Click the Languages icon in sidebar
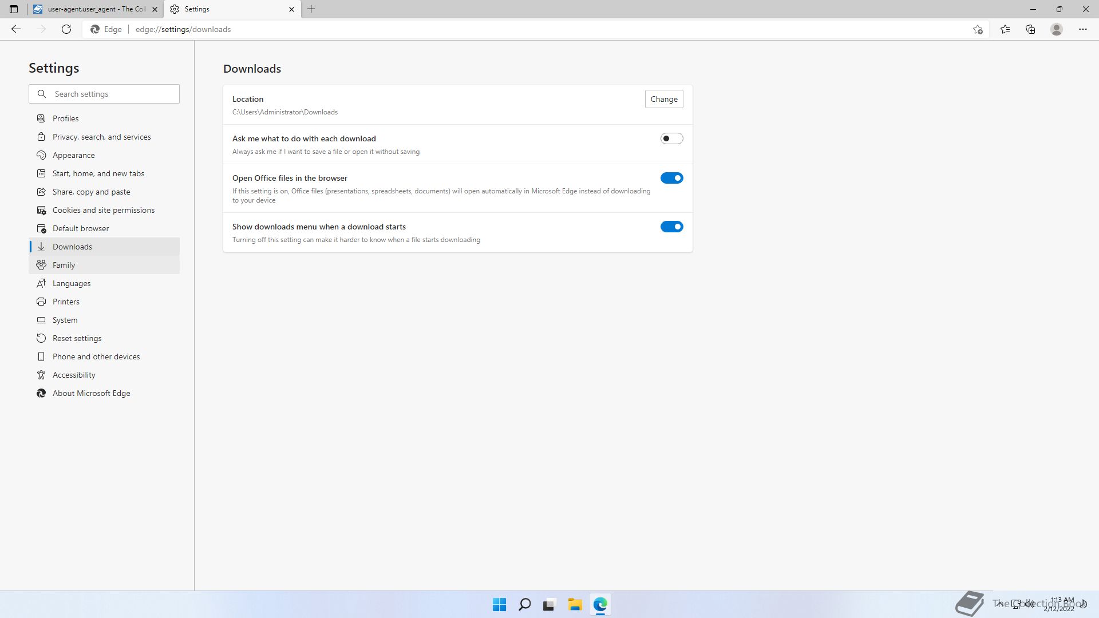This screenshot has width=1099, height=618. pyautogui.click(x=41, y=283)
